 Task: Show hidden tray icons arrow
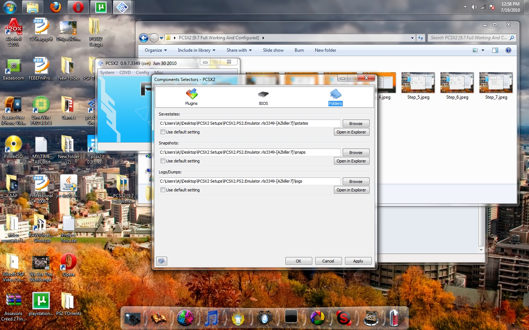[465, 7]
